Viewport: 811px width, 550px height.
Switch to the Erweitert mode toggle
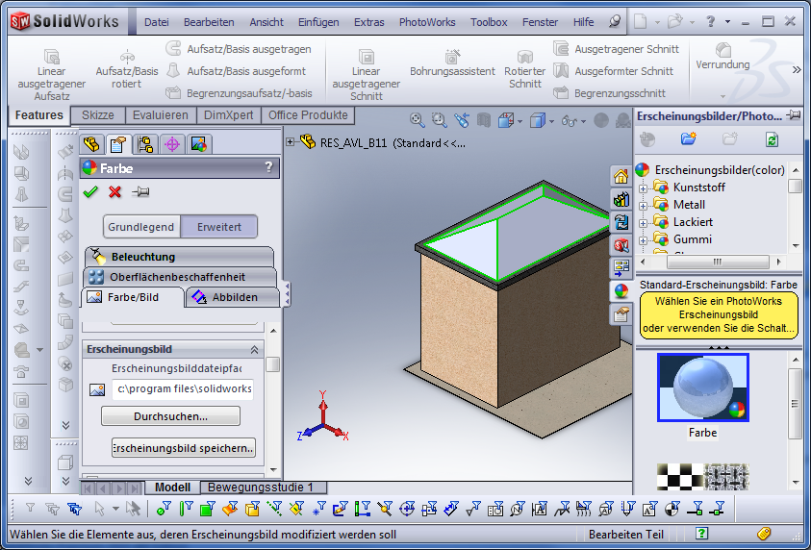click(x=218, y=227)
